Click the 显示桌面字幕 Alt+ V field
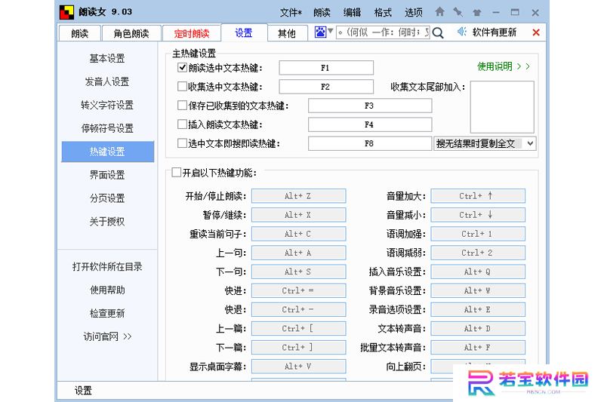Viewport: 604px width, 402px height. [298, 367]
